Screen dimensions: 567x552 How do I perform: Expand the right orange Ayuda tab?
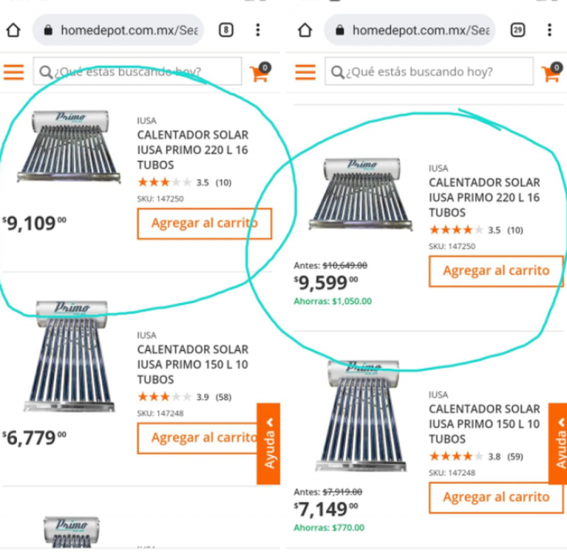click(x=558, y=443)
